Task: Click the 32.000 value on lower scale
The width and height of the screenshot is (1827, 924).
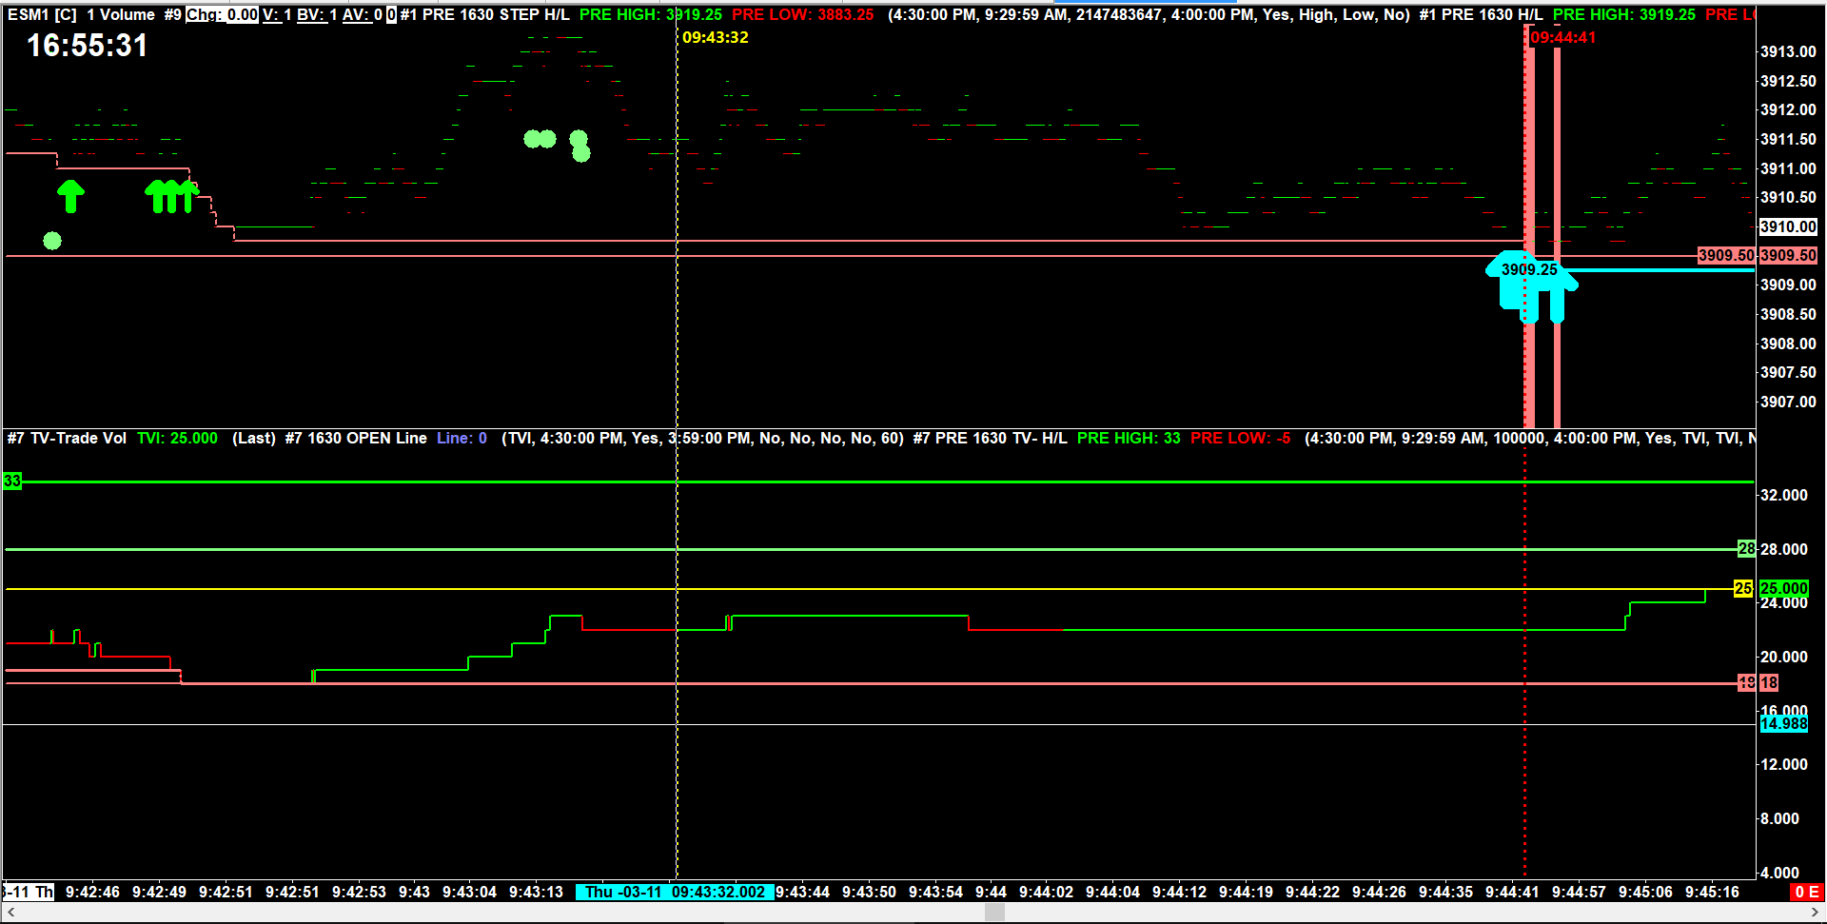Action: (x=1783, y=495)
